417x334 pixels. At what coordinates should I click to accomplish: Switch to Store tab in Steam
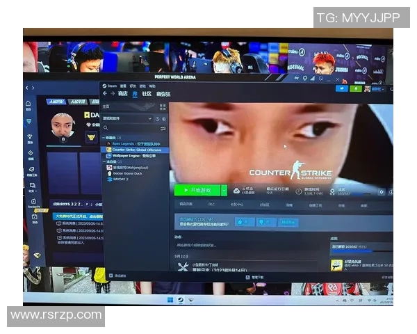pyautogui.click(x=122, y=93)
